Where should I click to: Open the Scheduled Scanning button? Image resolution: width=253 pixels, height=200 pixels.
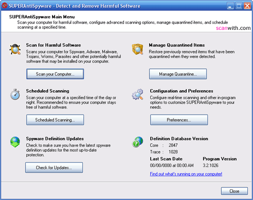(55, 120)
